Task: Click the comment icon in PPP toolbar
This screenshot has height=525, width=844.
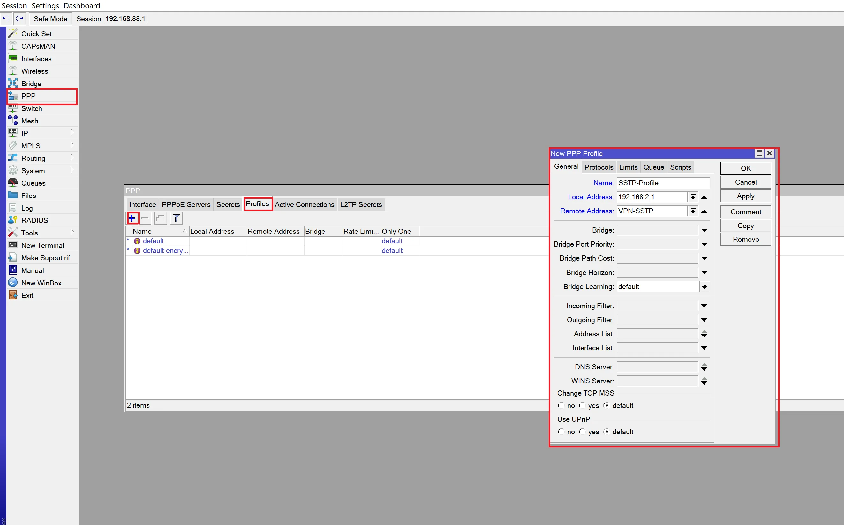Action: (x=160, y=218)
